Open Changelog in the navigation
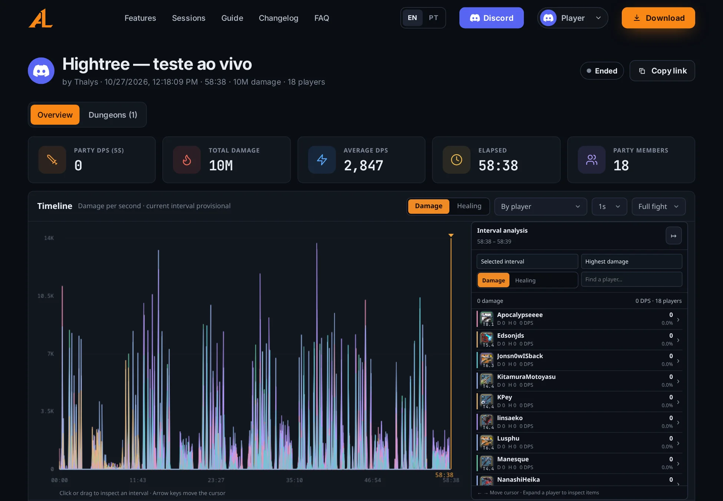 (278, 18)
